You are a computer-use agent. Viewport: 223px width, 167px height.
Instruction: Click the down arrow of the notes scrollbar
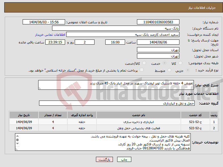(x=17, y=143)
